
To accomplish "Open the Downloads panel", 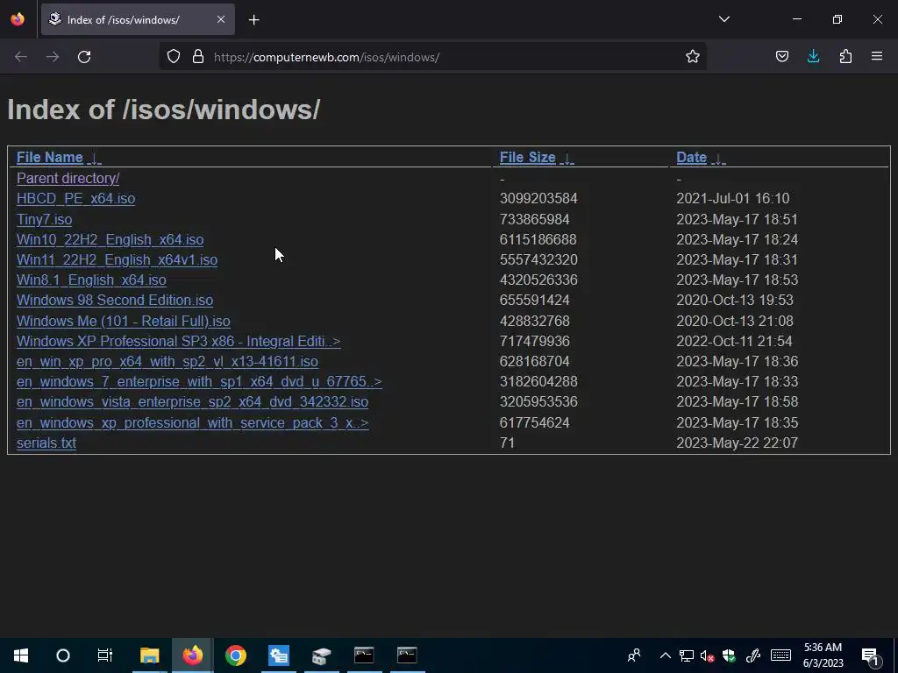I will coord(813,57).
